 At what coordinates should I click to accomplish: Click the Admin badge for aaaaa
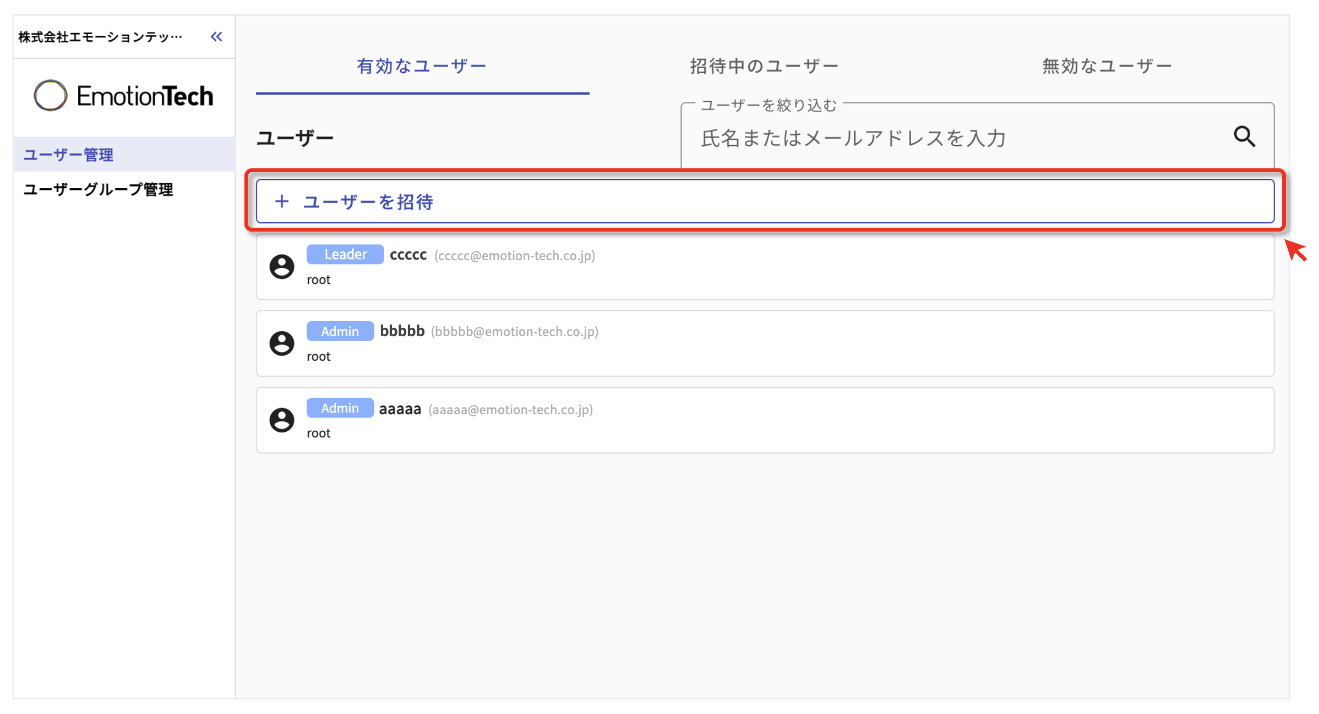click(340, 408)
